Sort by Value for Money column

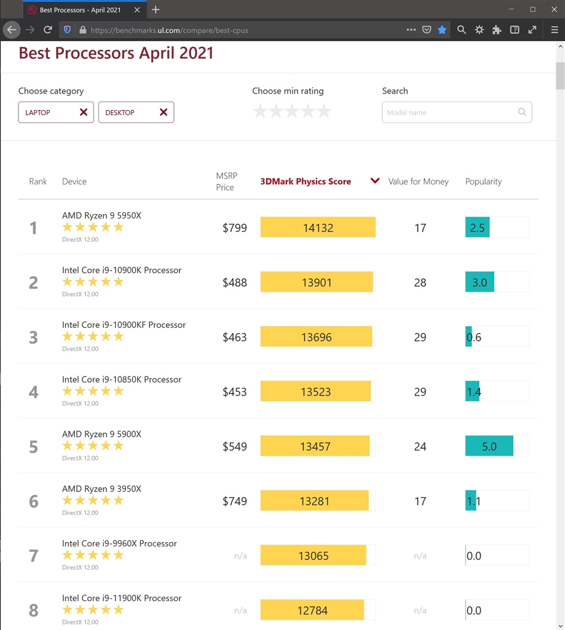click(418, 181)
